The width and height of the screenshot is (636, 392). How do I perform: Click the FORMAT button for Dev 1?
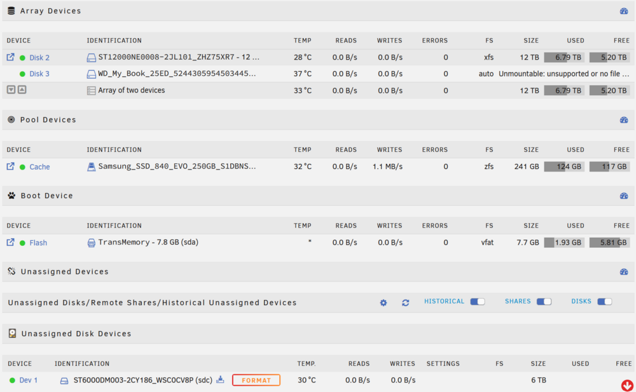click(x=256, y=380)
